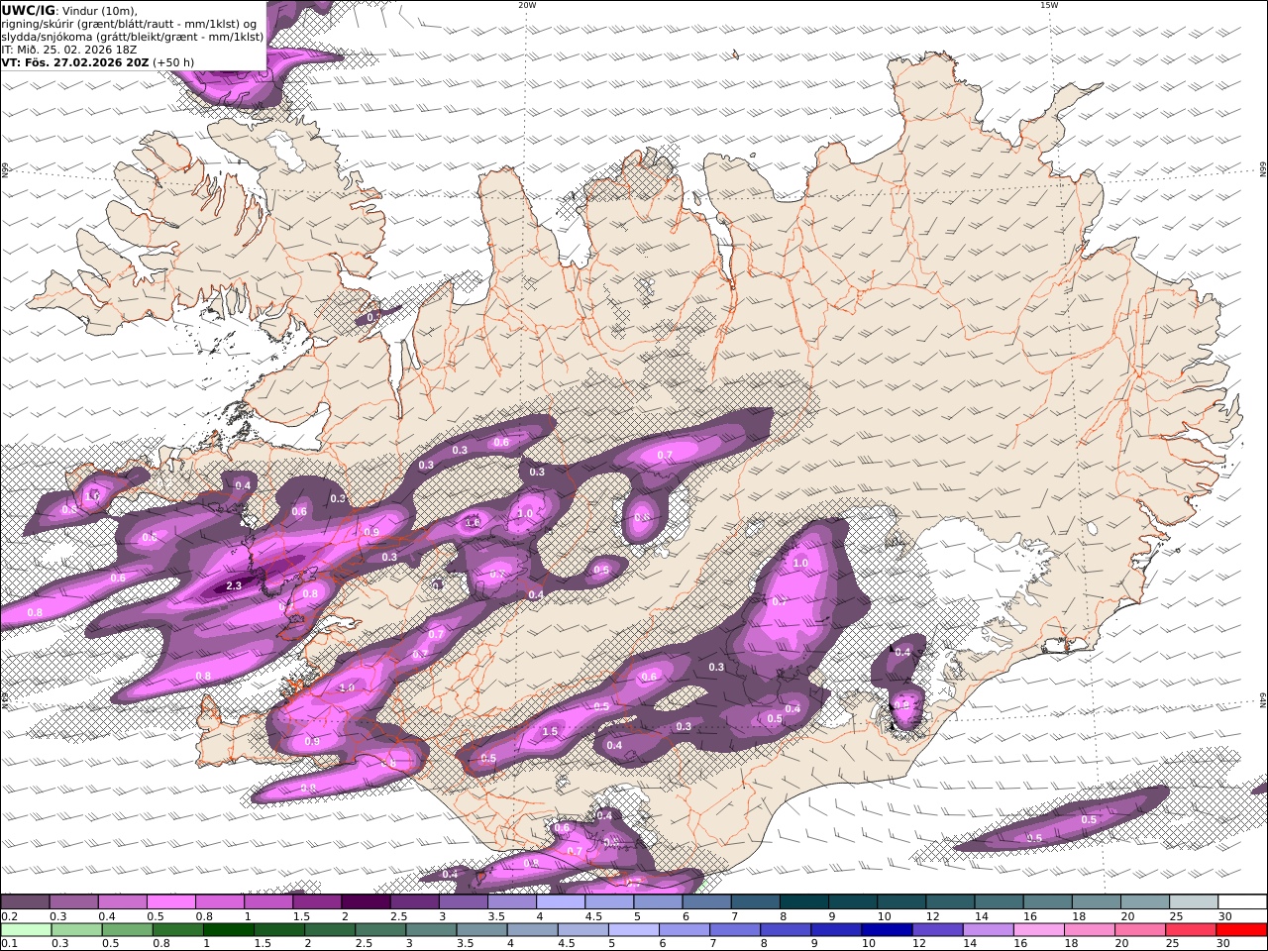Image resolution: width=1268 pixels, height=951 pixels.
Task: Select the white swatch ending the snow legend
Action: pyautogui.click(x=1242, y=902)
